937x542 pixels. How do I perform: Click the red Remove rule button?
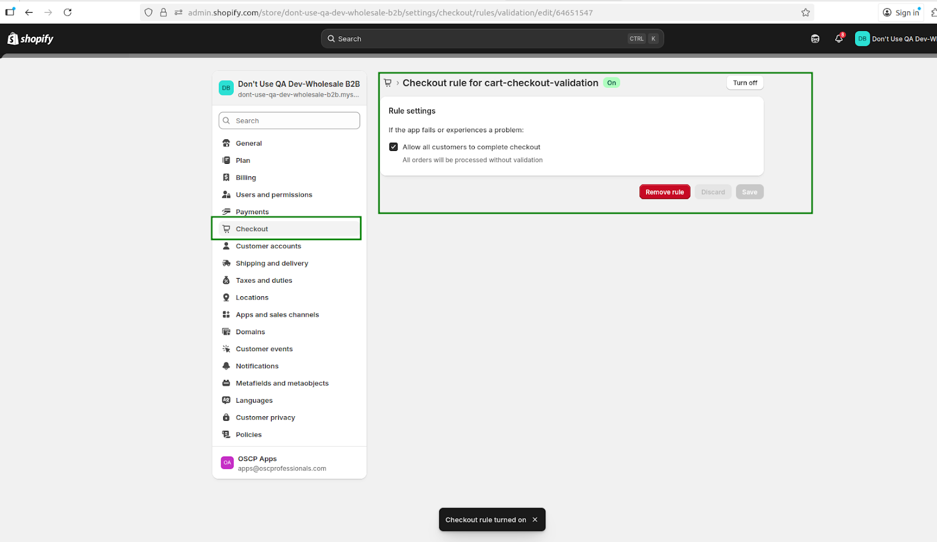(x=664, y=192)
